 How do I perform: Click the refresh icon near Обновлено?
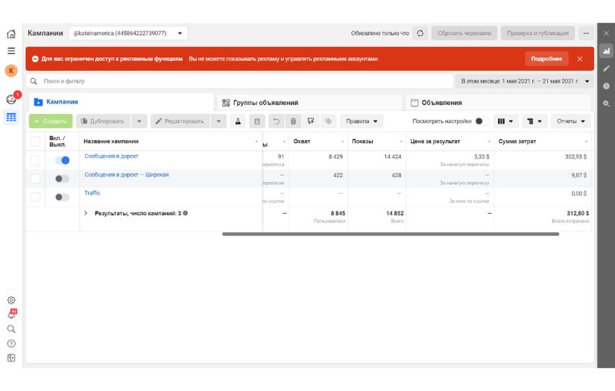click(x=420, y=34)
